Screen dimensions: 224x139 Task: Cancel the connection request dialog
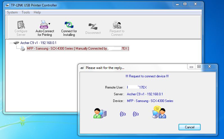189,127
